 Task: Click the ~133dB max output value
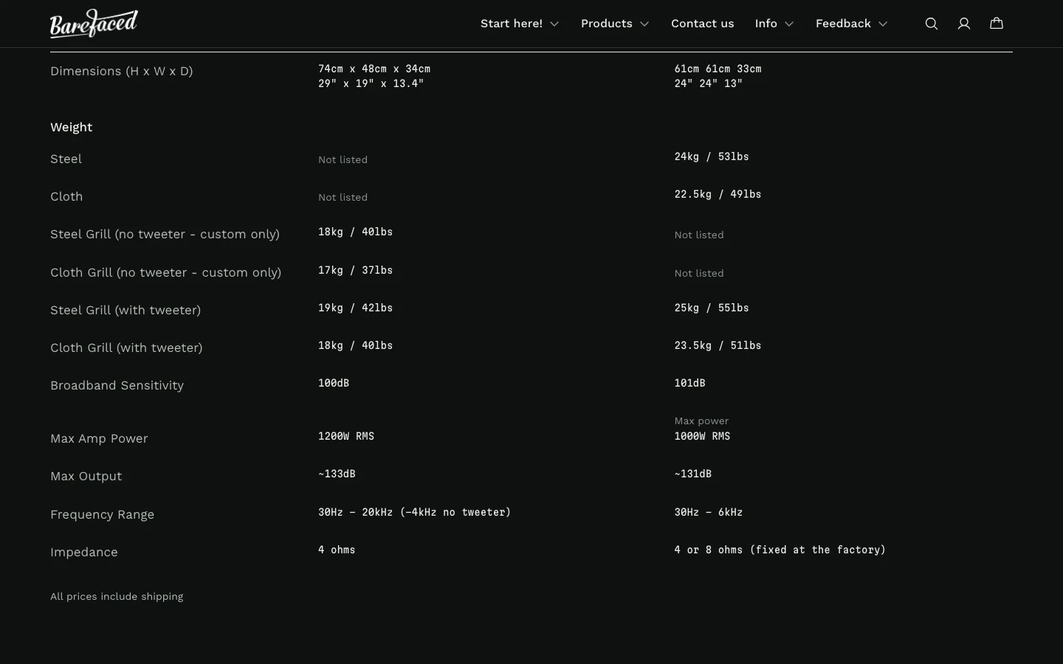click(337, 474)
